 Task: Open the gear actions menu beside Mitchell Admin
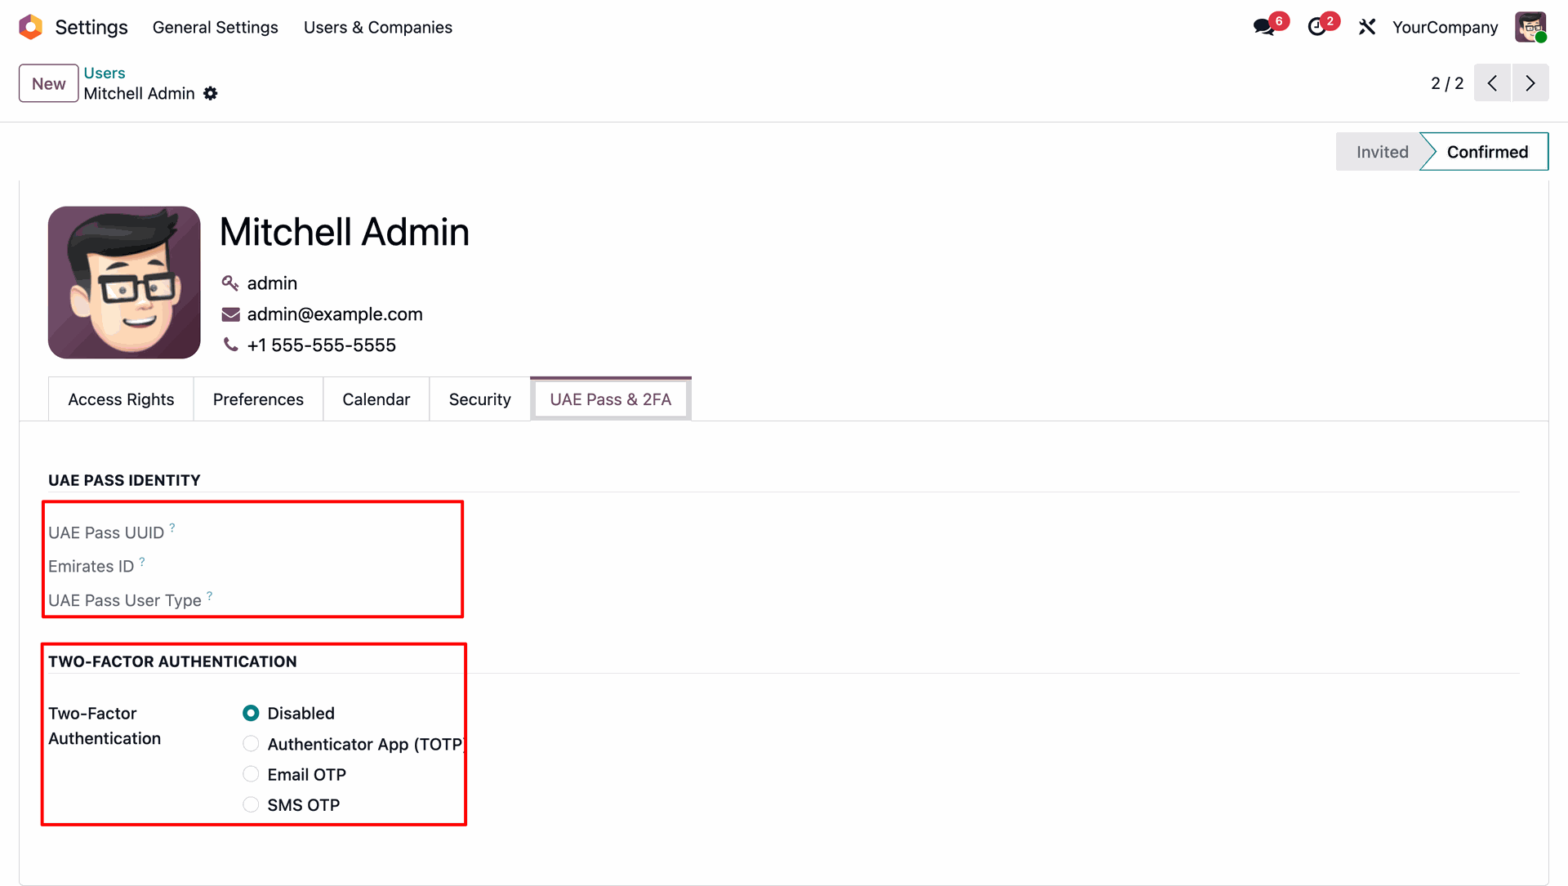[211, 94]
